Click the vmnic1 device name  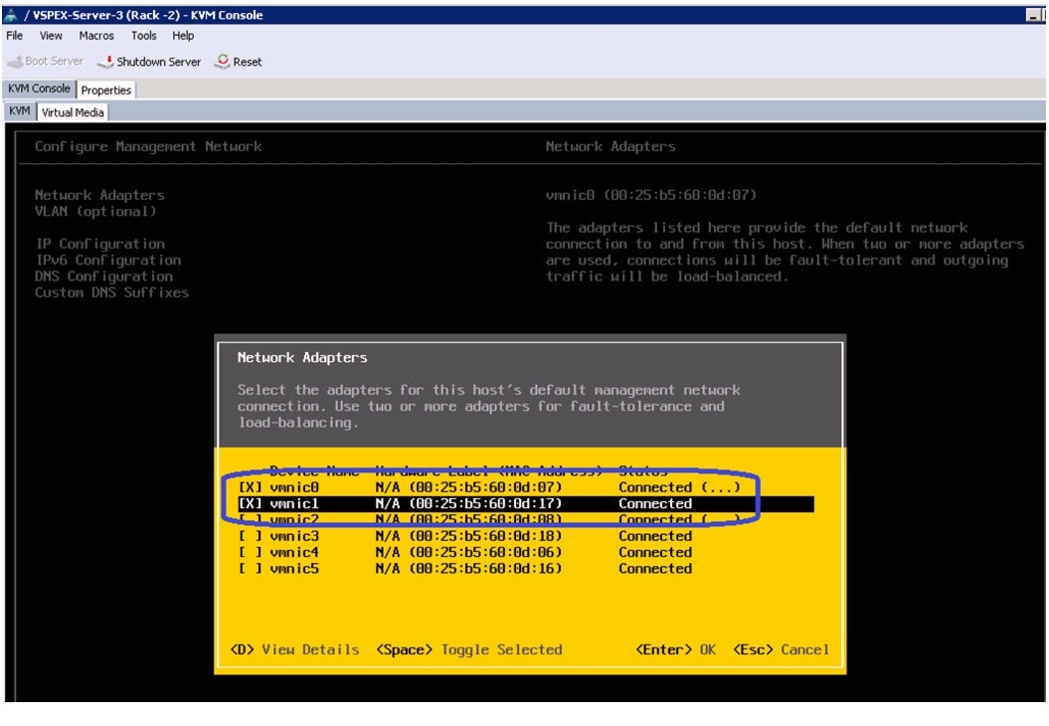294,503
